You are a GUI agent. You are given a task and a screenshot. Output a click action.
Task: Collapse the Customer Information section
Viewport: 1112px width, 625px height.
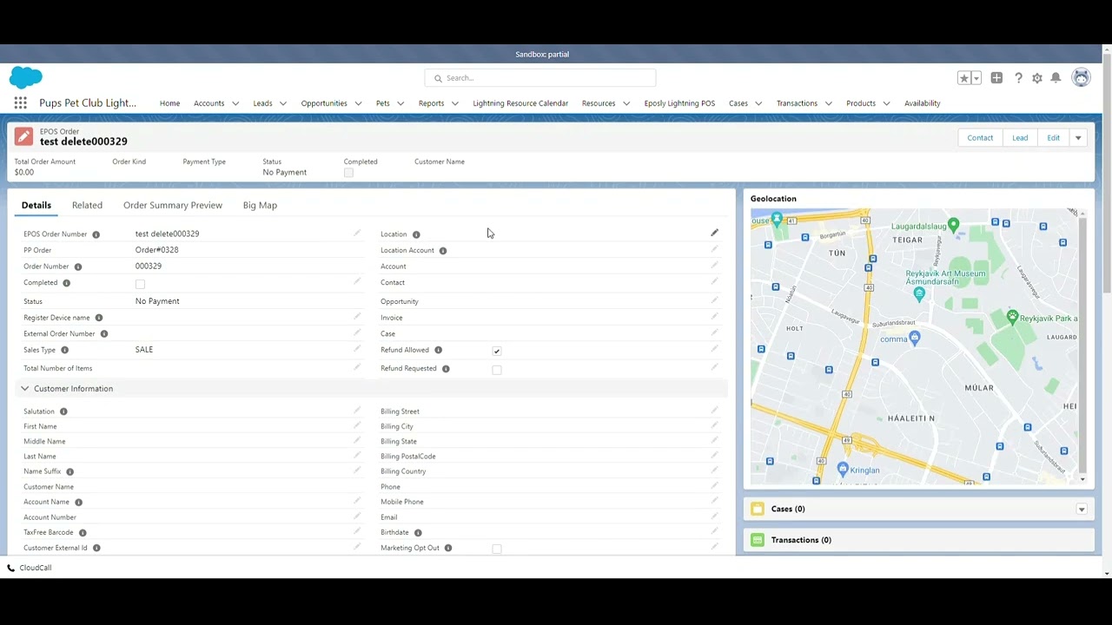pyautogui.click(x=24, y=389)
